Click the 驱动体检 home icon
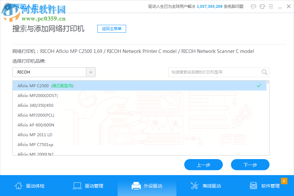This screenshot has width=294, height=196. (18, 185)
